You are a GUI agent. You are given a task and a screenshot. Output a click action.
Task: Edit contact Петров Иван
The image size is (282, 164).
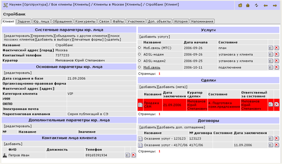127,155
